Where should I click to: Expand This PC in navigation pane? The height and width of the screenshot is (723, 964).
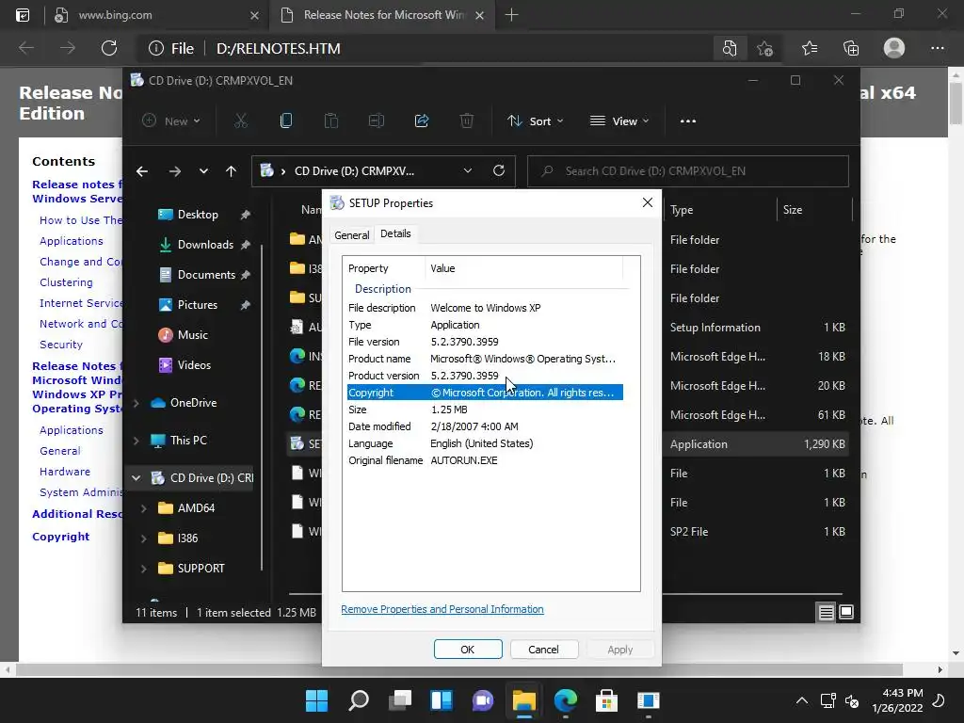(x=137, y=441)
